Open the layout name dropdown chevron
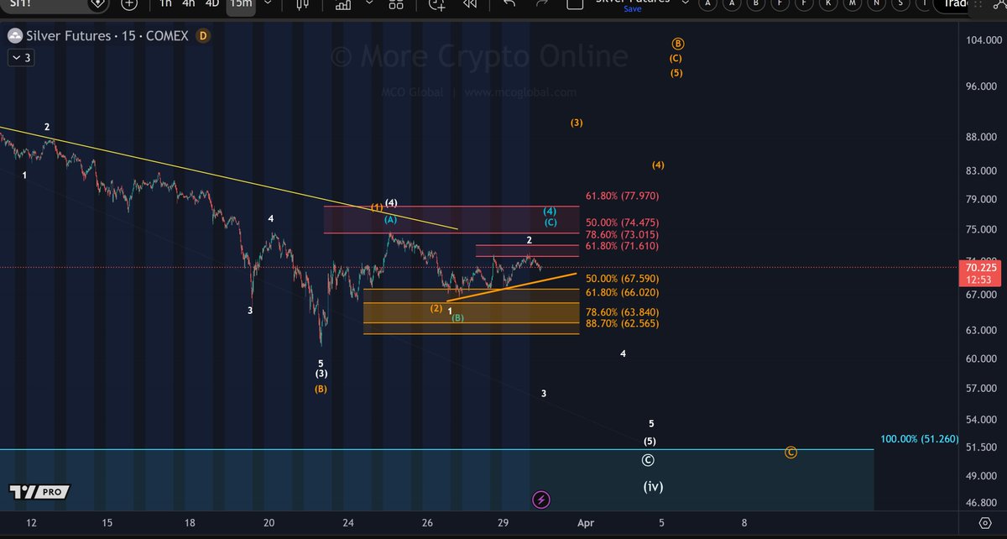The width and height of the screenshot is (1007, 539). coord(685,3)
